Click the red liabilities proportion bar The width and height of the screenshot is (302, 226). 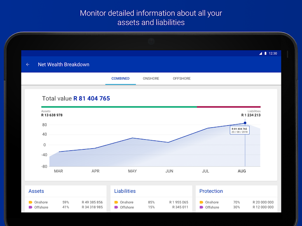[229, 107]
